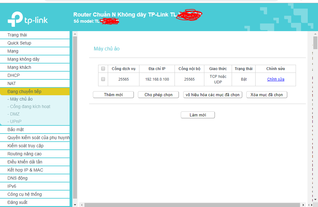Click right page scrollbar up arrow
This screenshot has height=207, width=318.
(x=316, y=34)
